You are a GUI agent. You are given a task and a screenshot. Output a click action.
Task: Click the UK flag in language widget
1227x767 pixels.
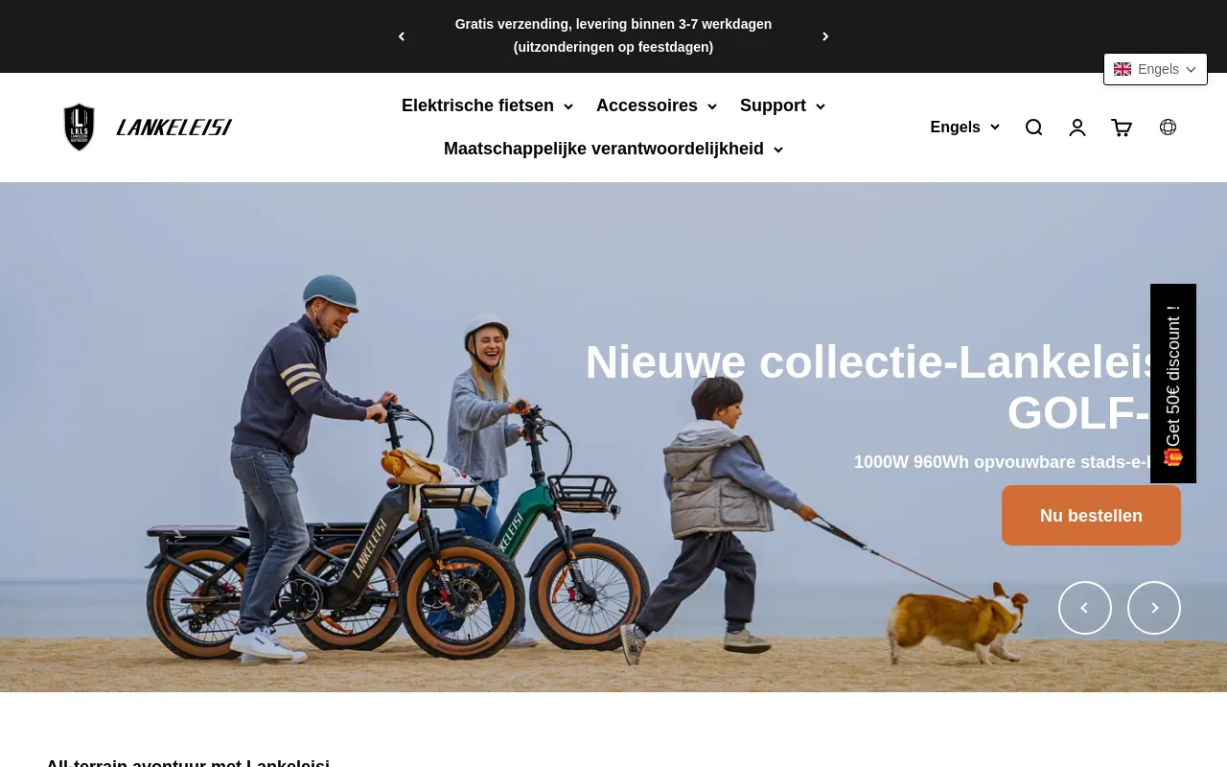(1123, 69)
